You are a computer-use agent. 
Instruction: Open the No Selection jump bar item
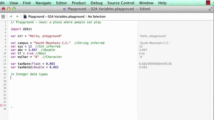(x=97, y=17)
